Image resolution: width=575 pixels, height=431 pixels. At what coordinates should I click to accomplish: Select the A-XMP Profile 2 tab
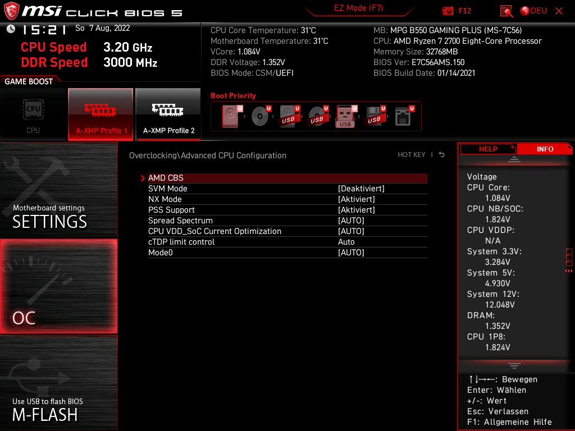[168, 114]
